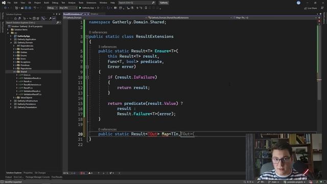
Task: Open the Git menu
Action: pyautogui.click(x=30, y=3)
